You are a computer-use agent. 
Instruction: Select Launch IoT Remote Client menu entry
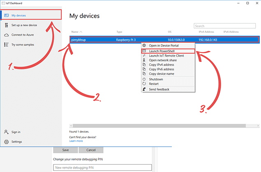coord(166,55)
